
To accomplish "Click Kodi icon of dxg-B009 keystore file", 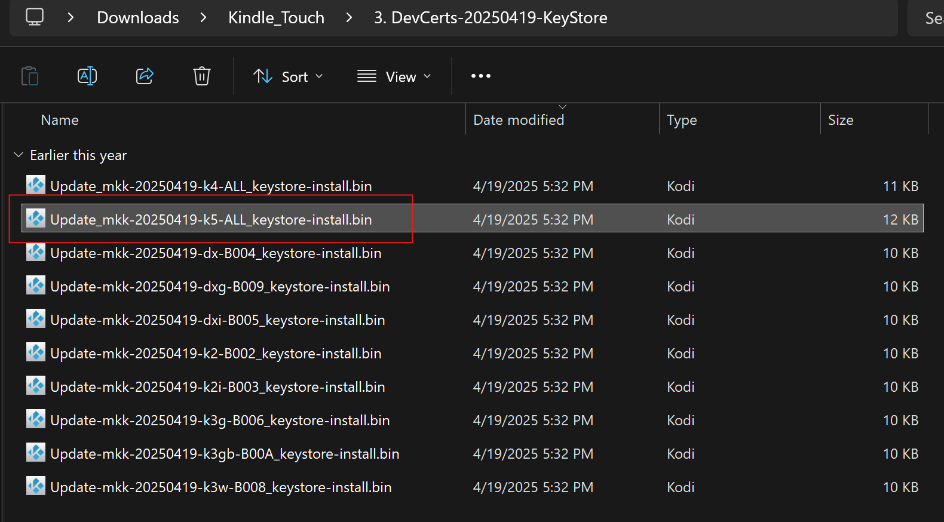I will click(36, 285).
